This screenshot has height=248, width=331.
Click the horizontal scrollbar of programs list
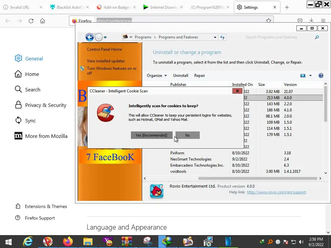pyautogui.click(x=258, y=178)
